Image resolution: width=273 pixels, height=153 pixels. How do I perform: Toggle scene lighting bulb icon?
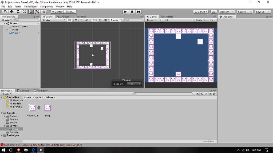click(x=76, y=20)
